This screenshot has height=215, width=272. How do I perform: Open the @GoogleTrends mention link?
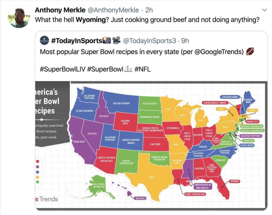(219, 52)
